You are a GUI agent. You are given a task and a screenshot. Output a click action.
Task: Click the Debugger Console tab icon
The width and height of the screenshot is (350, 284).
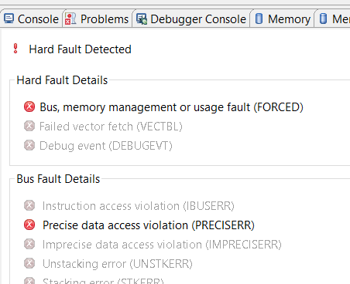pos(142,19)
